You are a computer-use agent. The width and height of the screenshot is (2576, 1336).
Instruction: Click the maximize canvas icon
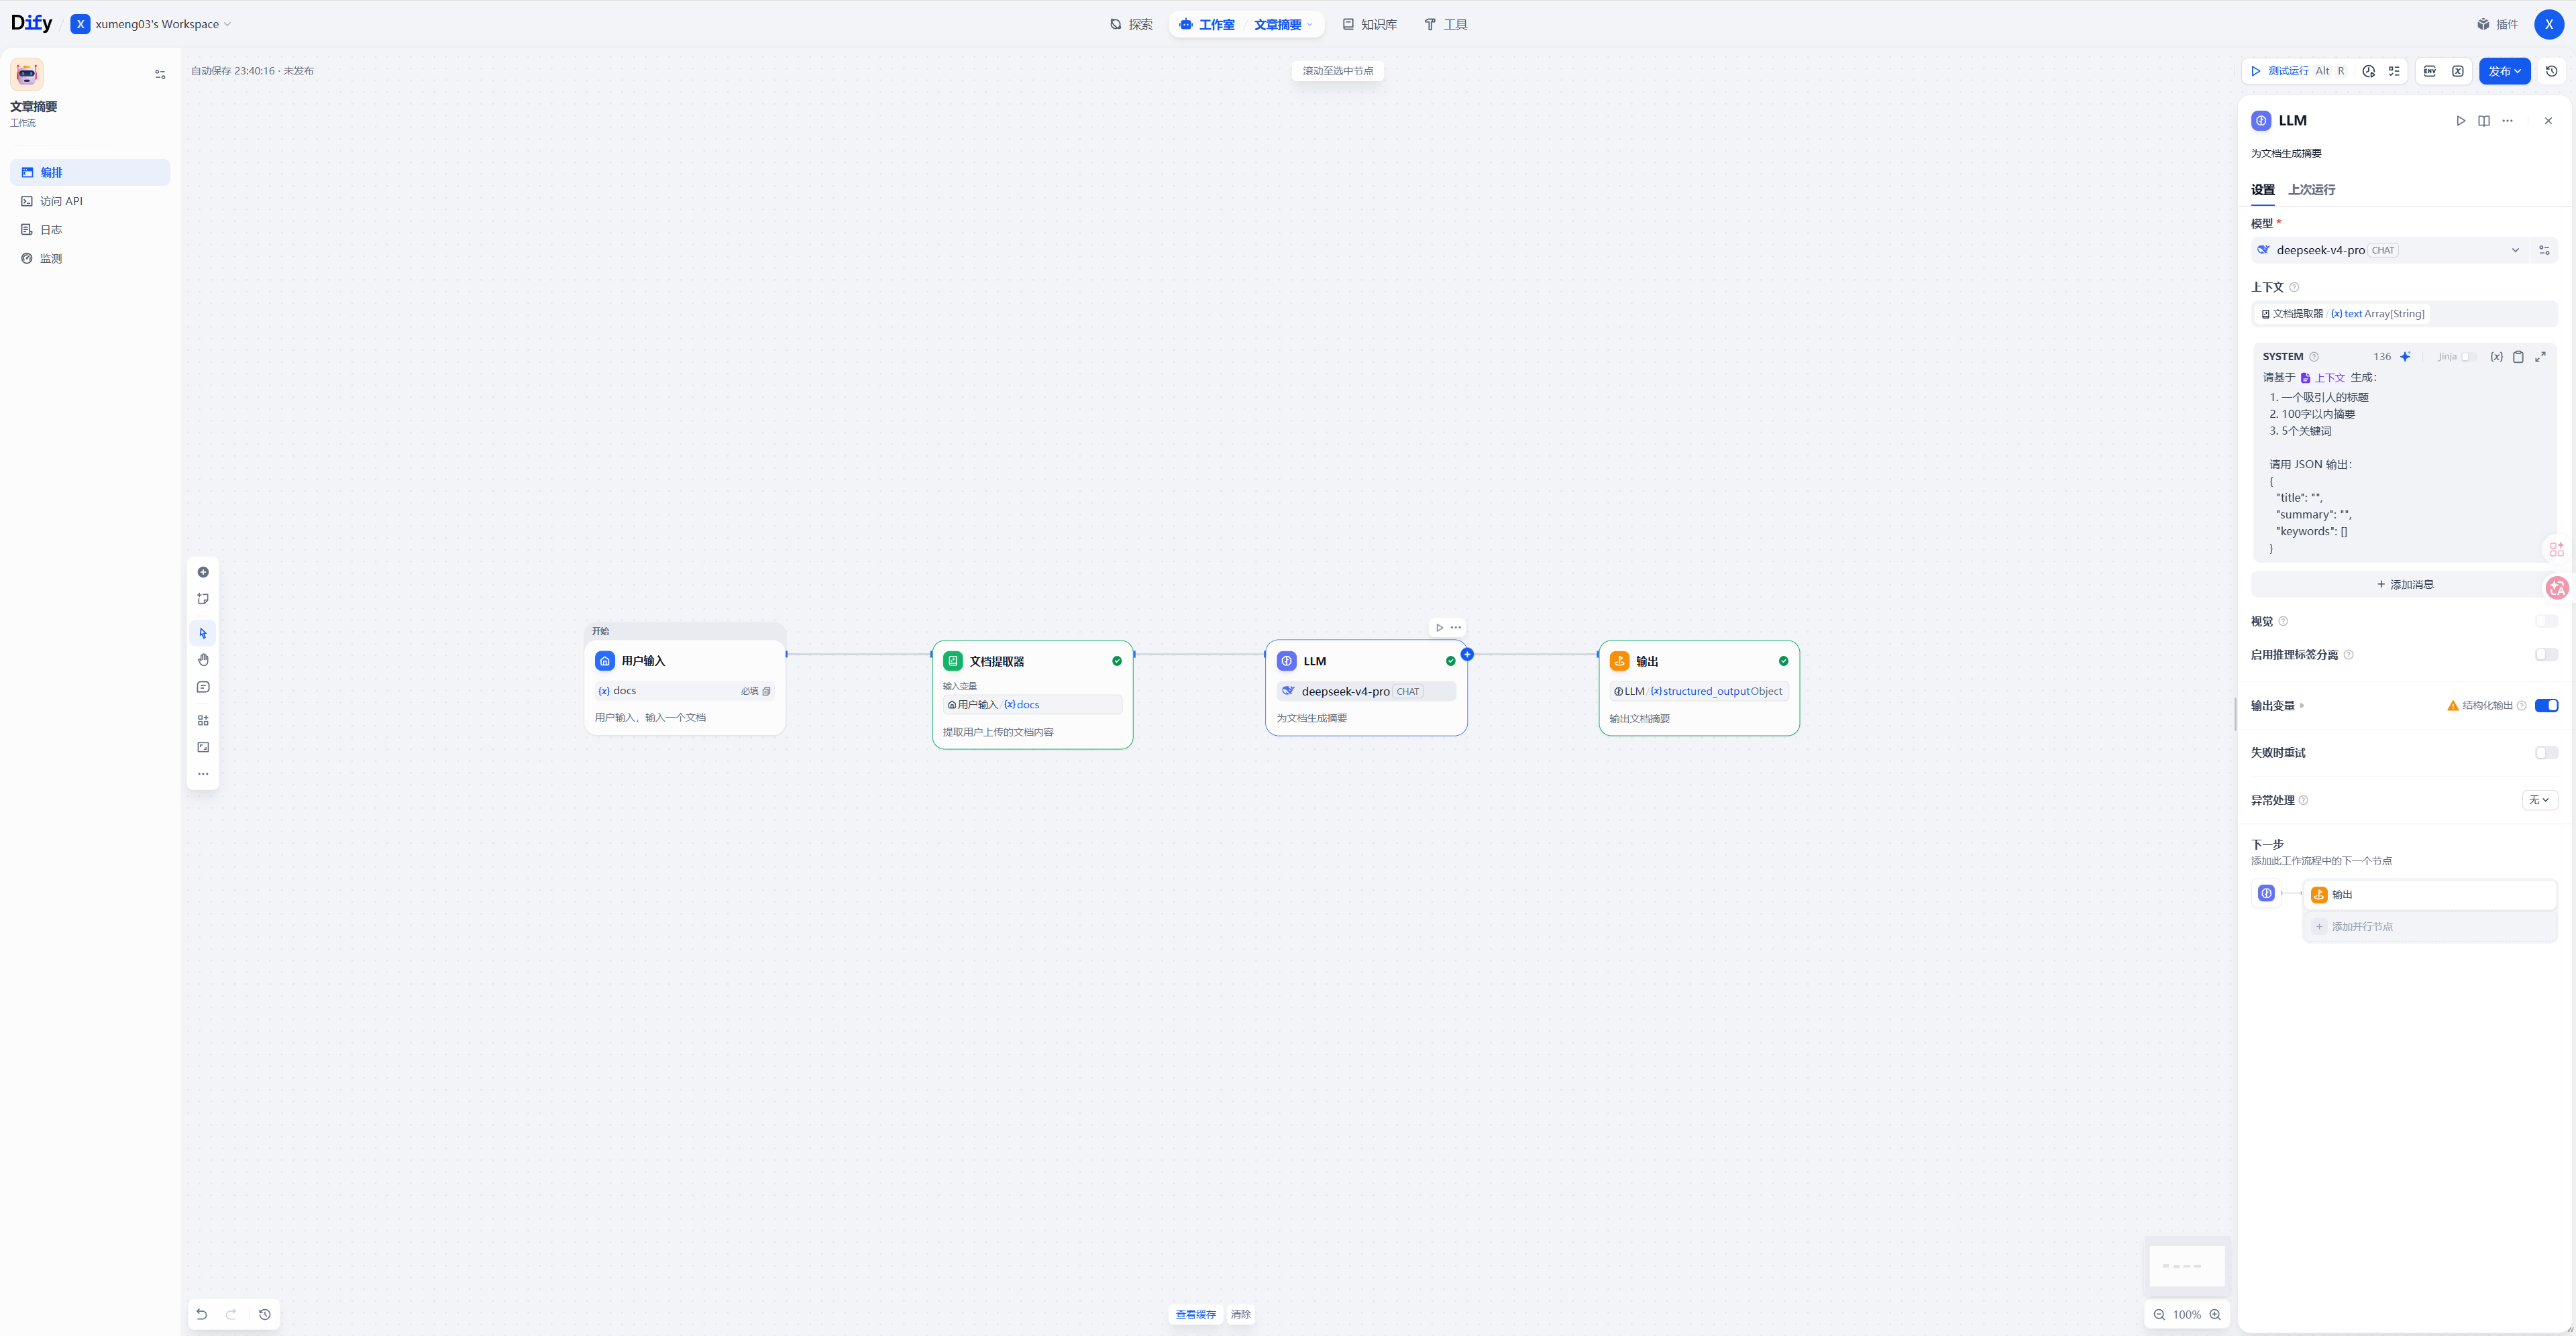pyautogui.click(x=203, y=747)
